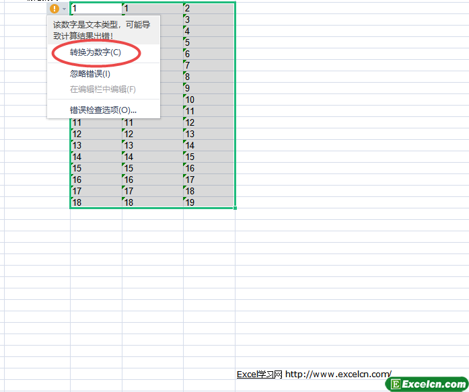469x392 pixels.
Task: Click the second column cell with 1
Action: 153,8
